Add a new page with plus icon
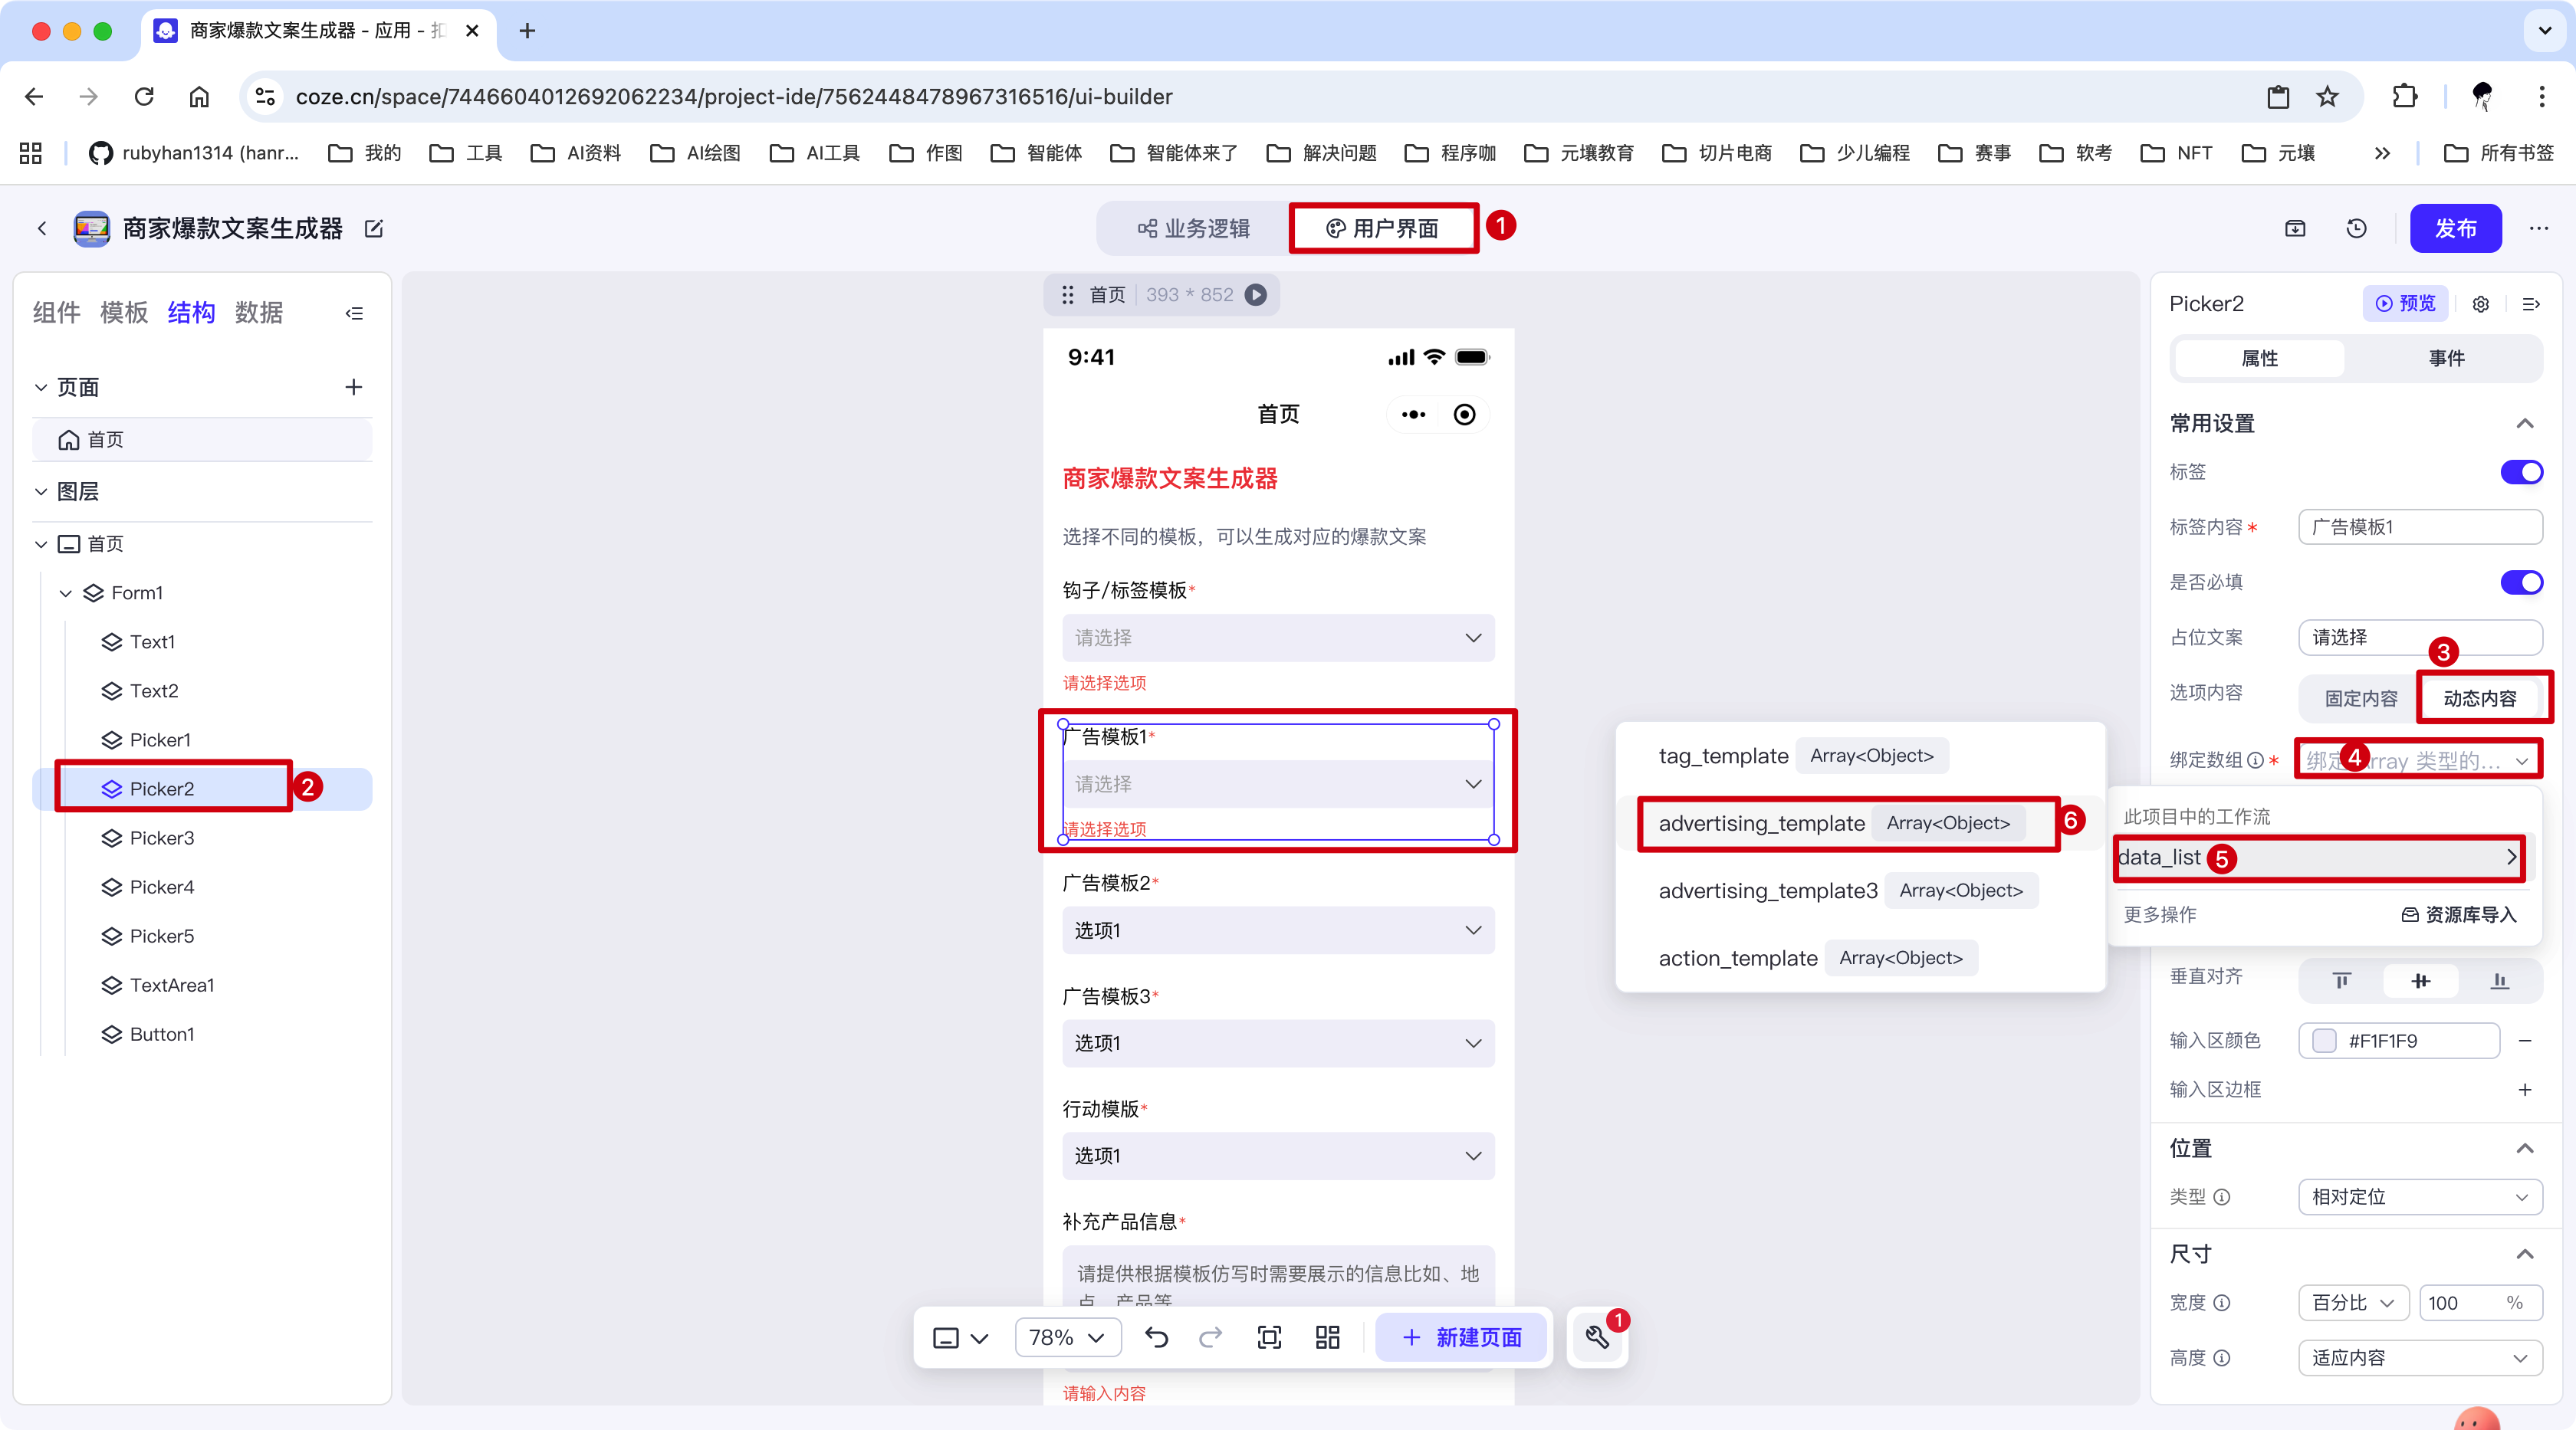Viewport: 2576px width, 1430px height. tap(353, 387)
